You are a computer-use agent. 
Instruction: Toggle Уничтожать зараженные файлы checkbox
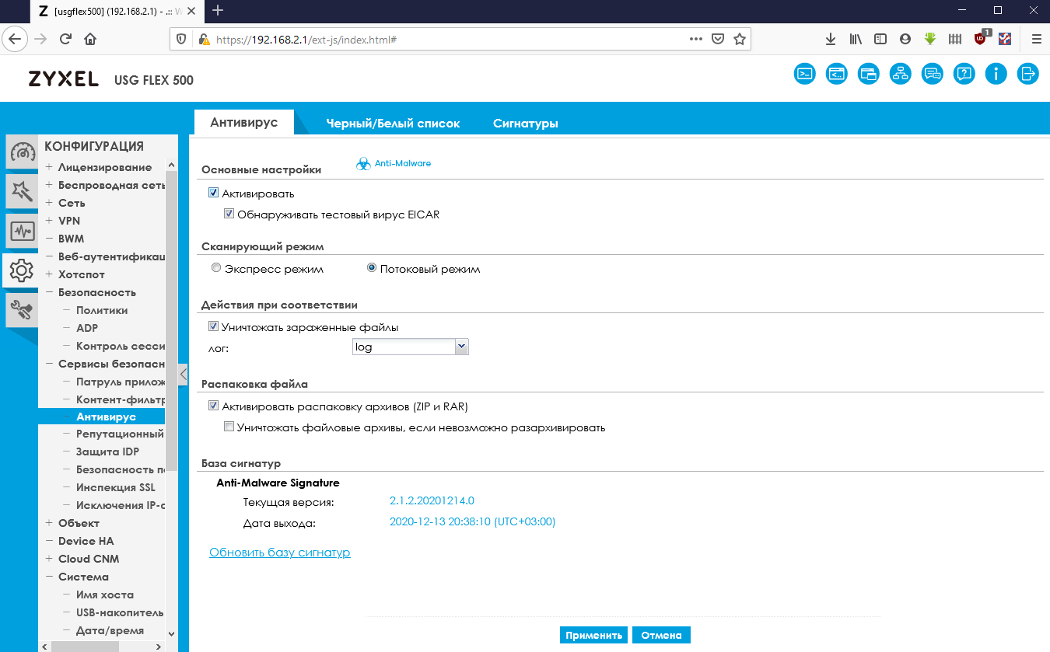pyautogui.click(x=214, y=327)
